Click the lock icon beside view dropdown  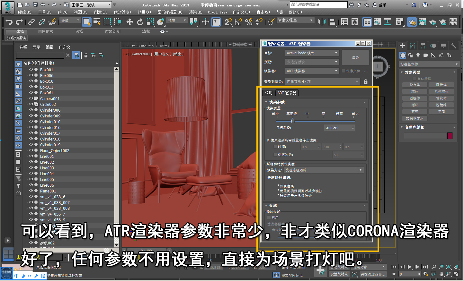tap(366, 81)
